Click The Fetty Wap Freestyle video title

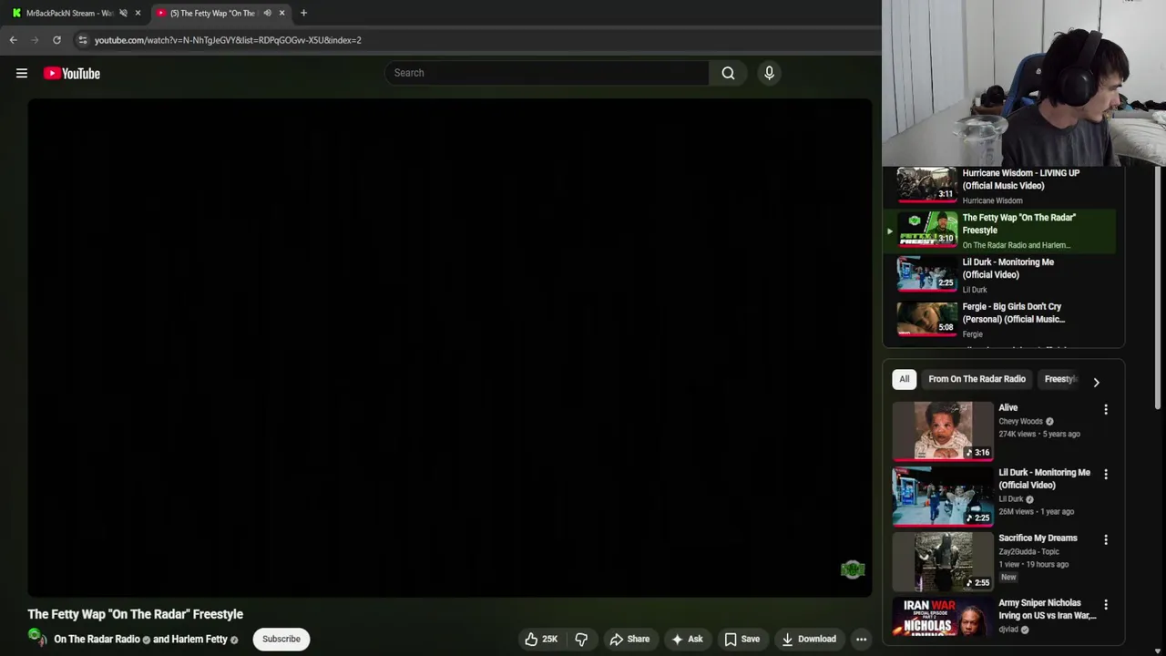click(x=136, y=614)
